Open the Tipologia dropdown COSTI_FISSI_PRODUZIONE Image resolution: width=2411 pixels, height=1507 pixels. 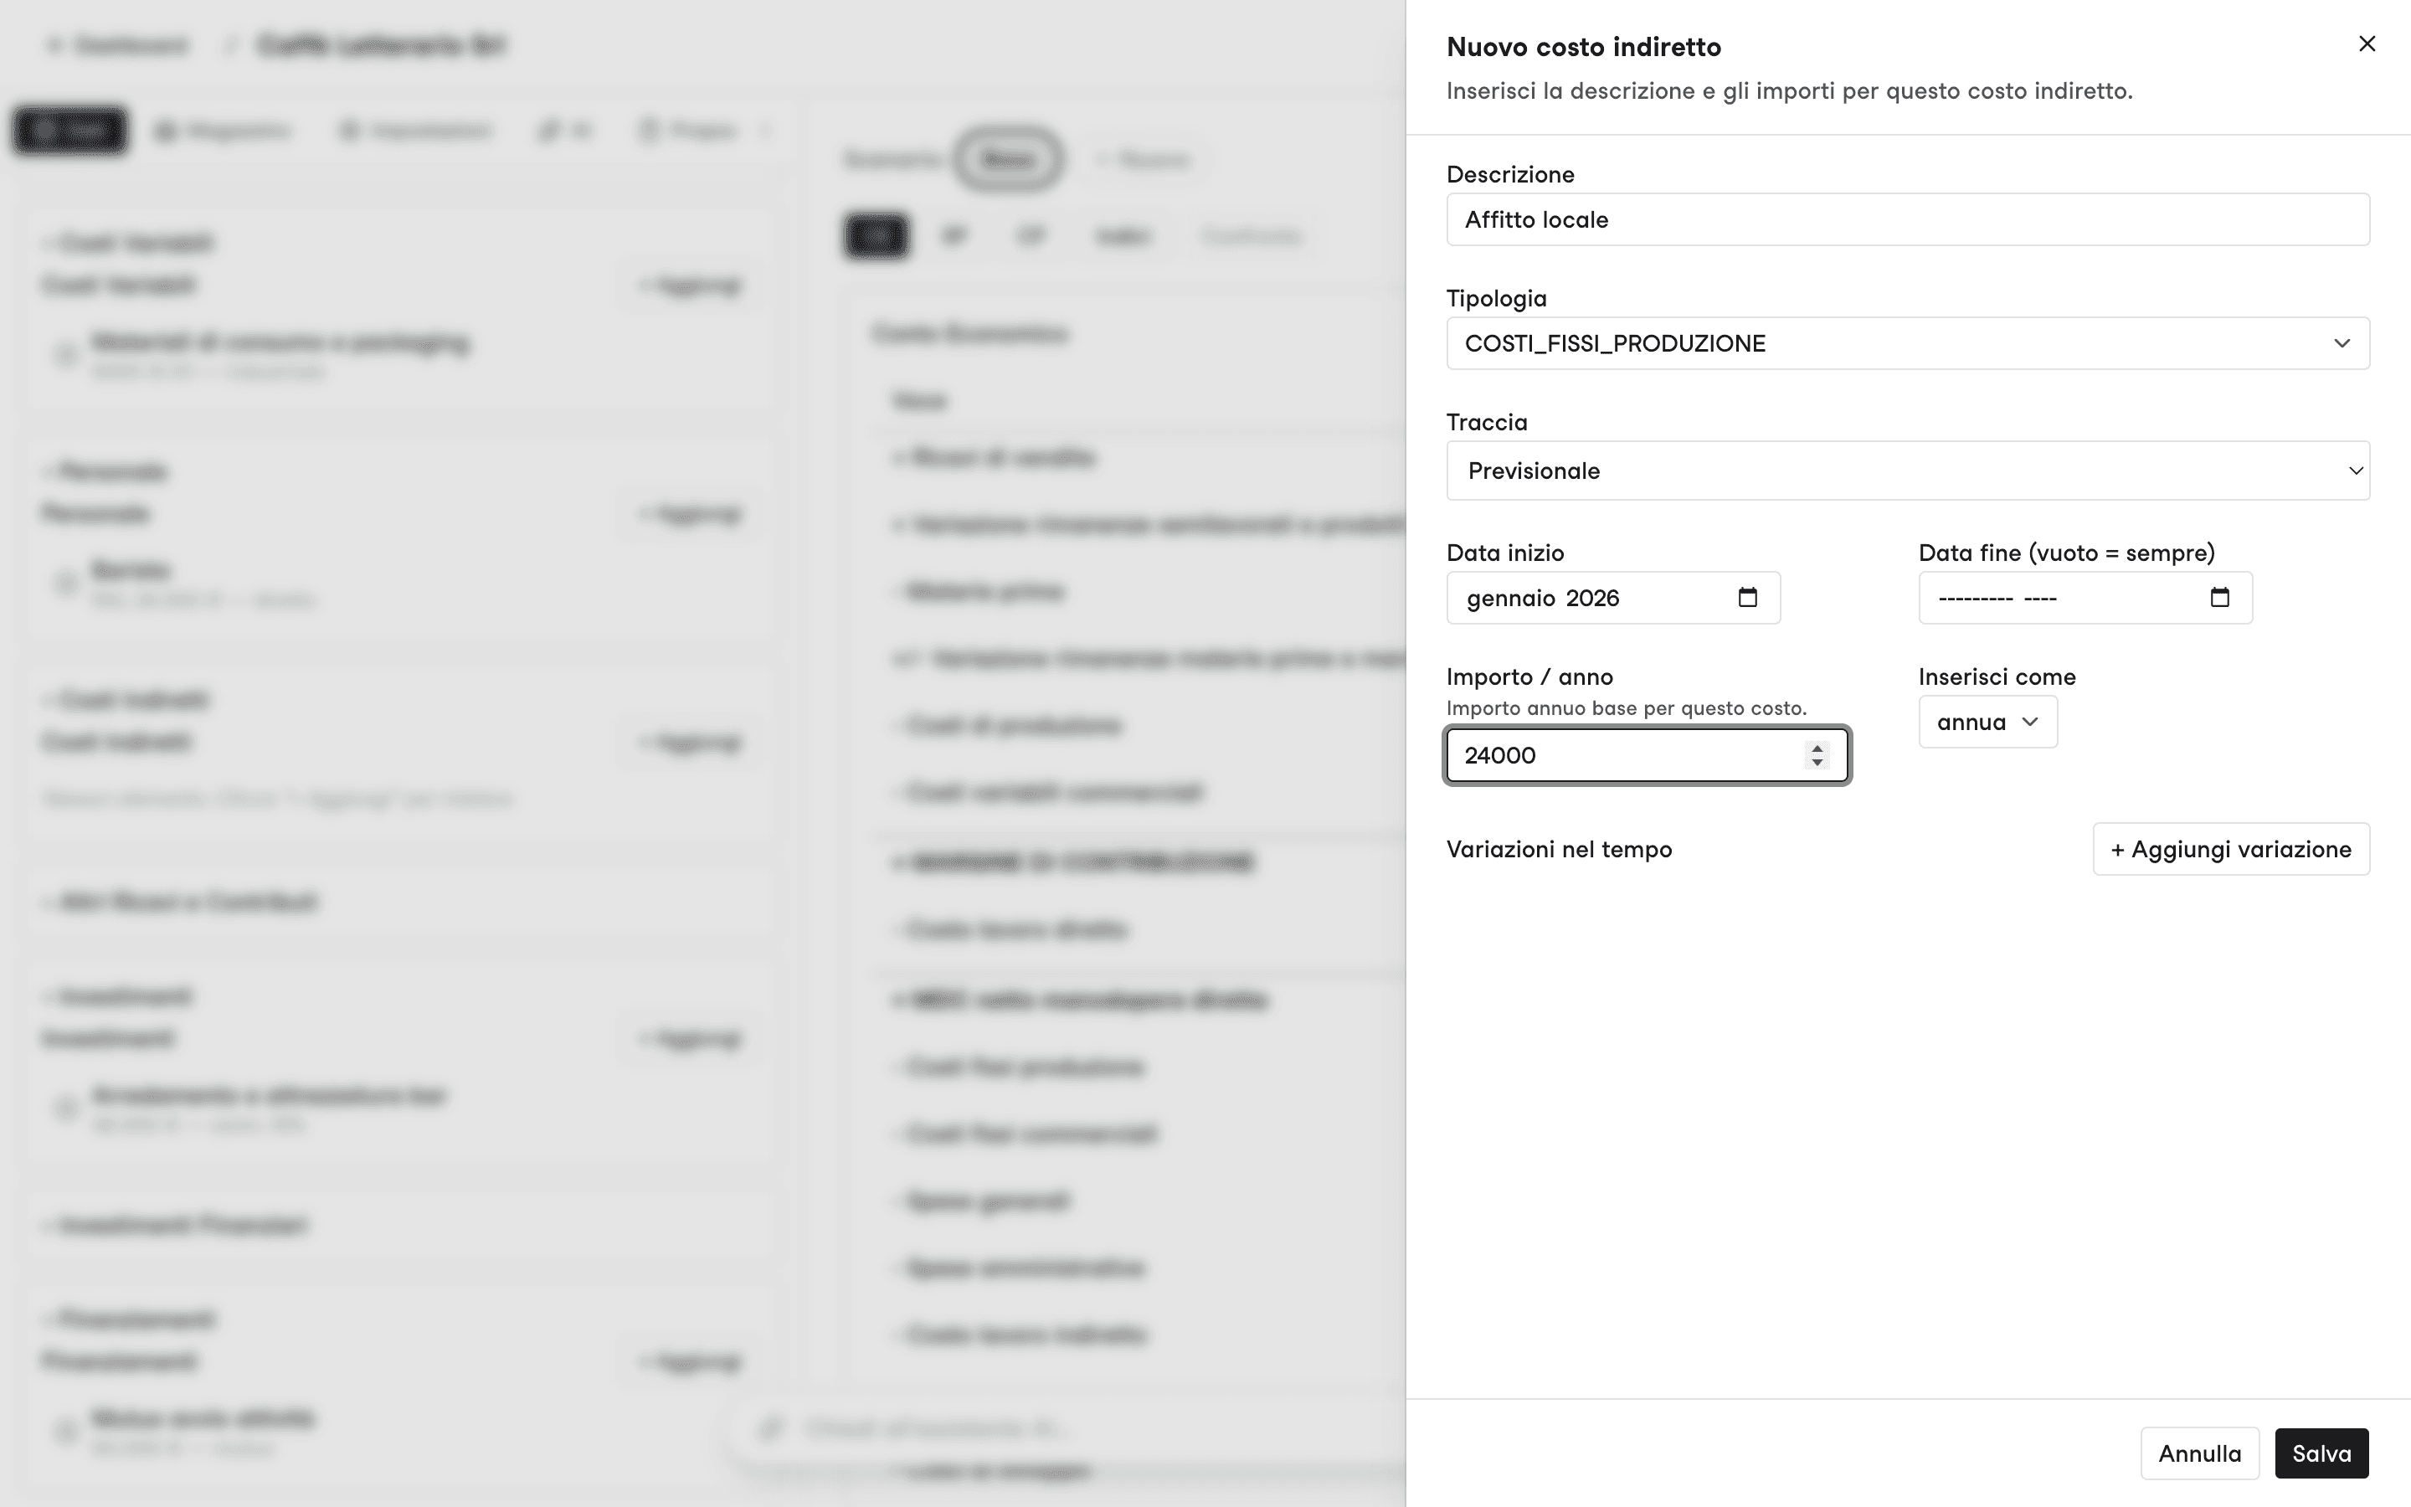[1907, 343]
